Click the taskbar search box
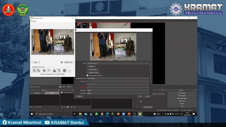 click(x=53, y=114)
